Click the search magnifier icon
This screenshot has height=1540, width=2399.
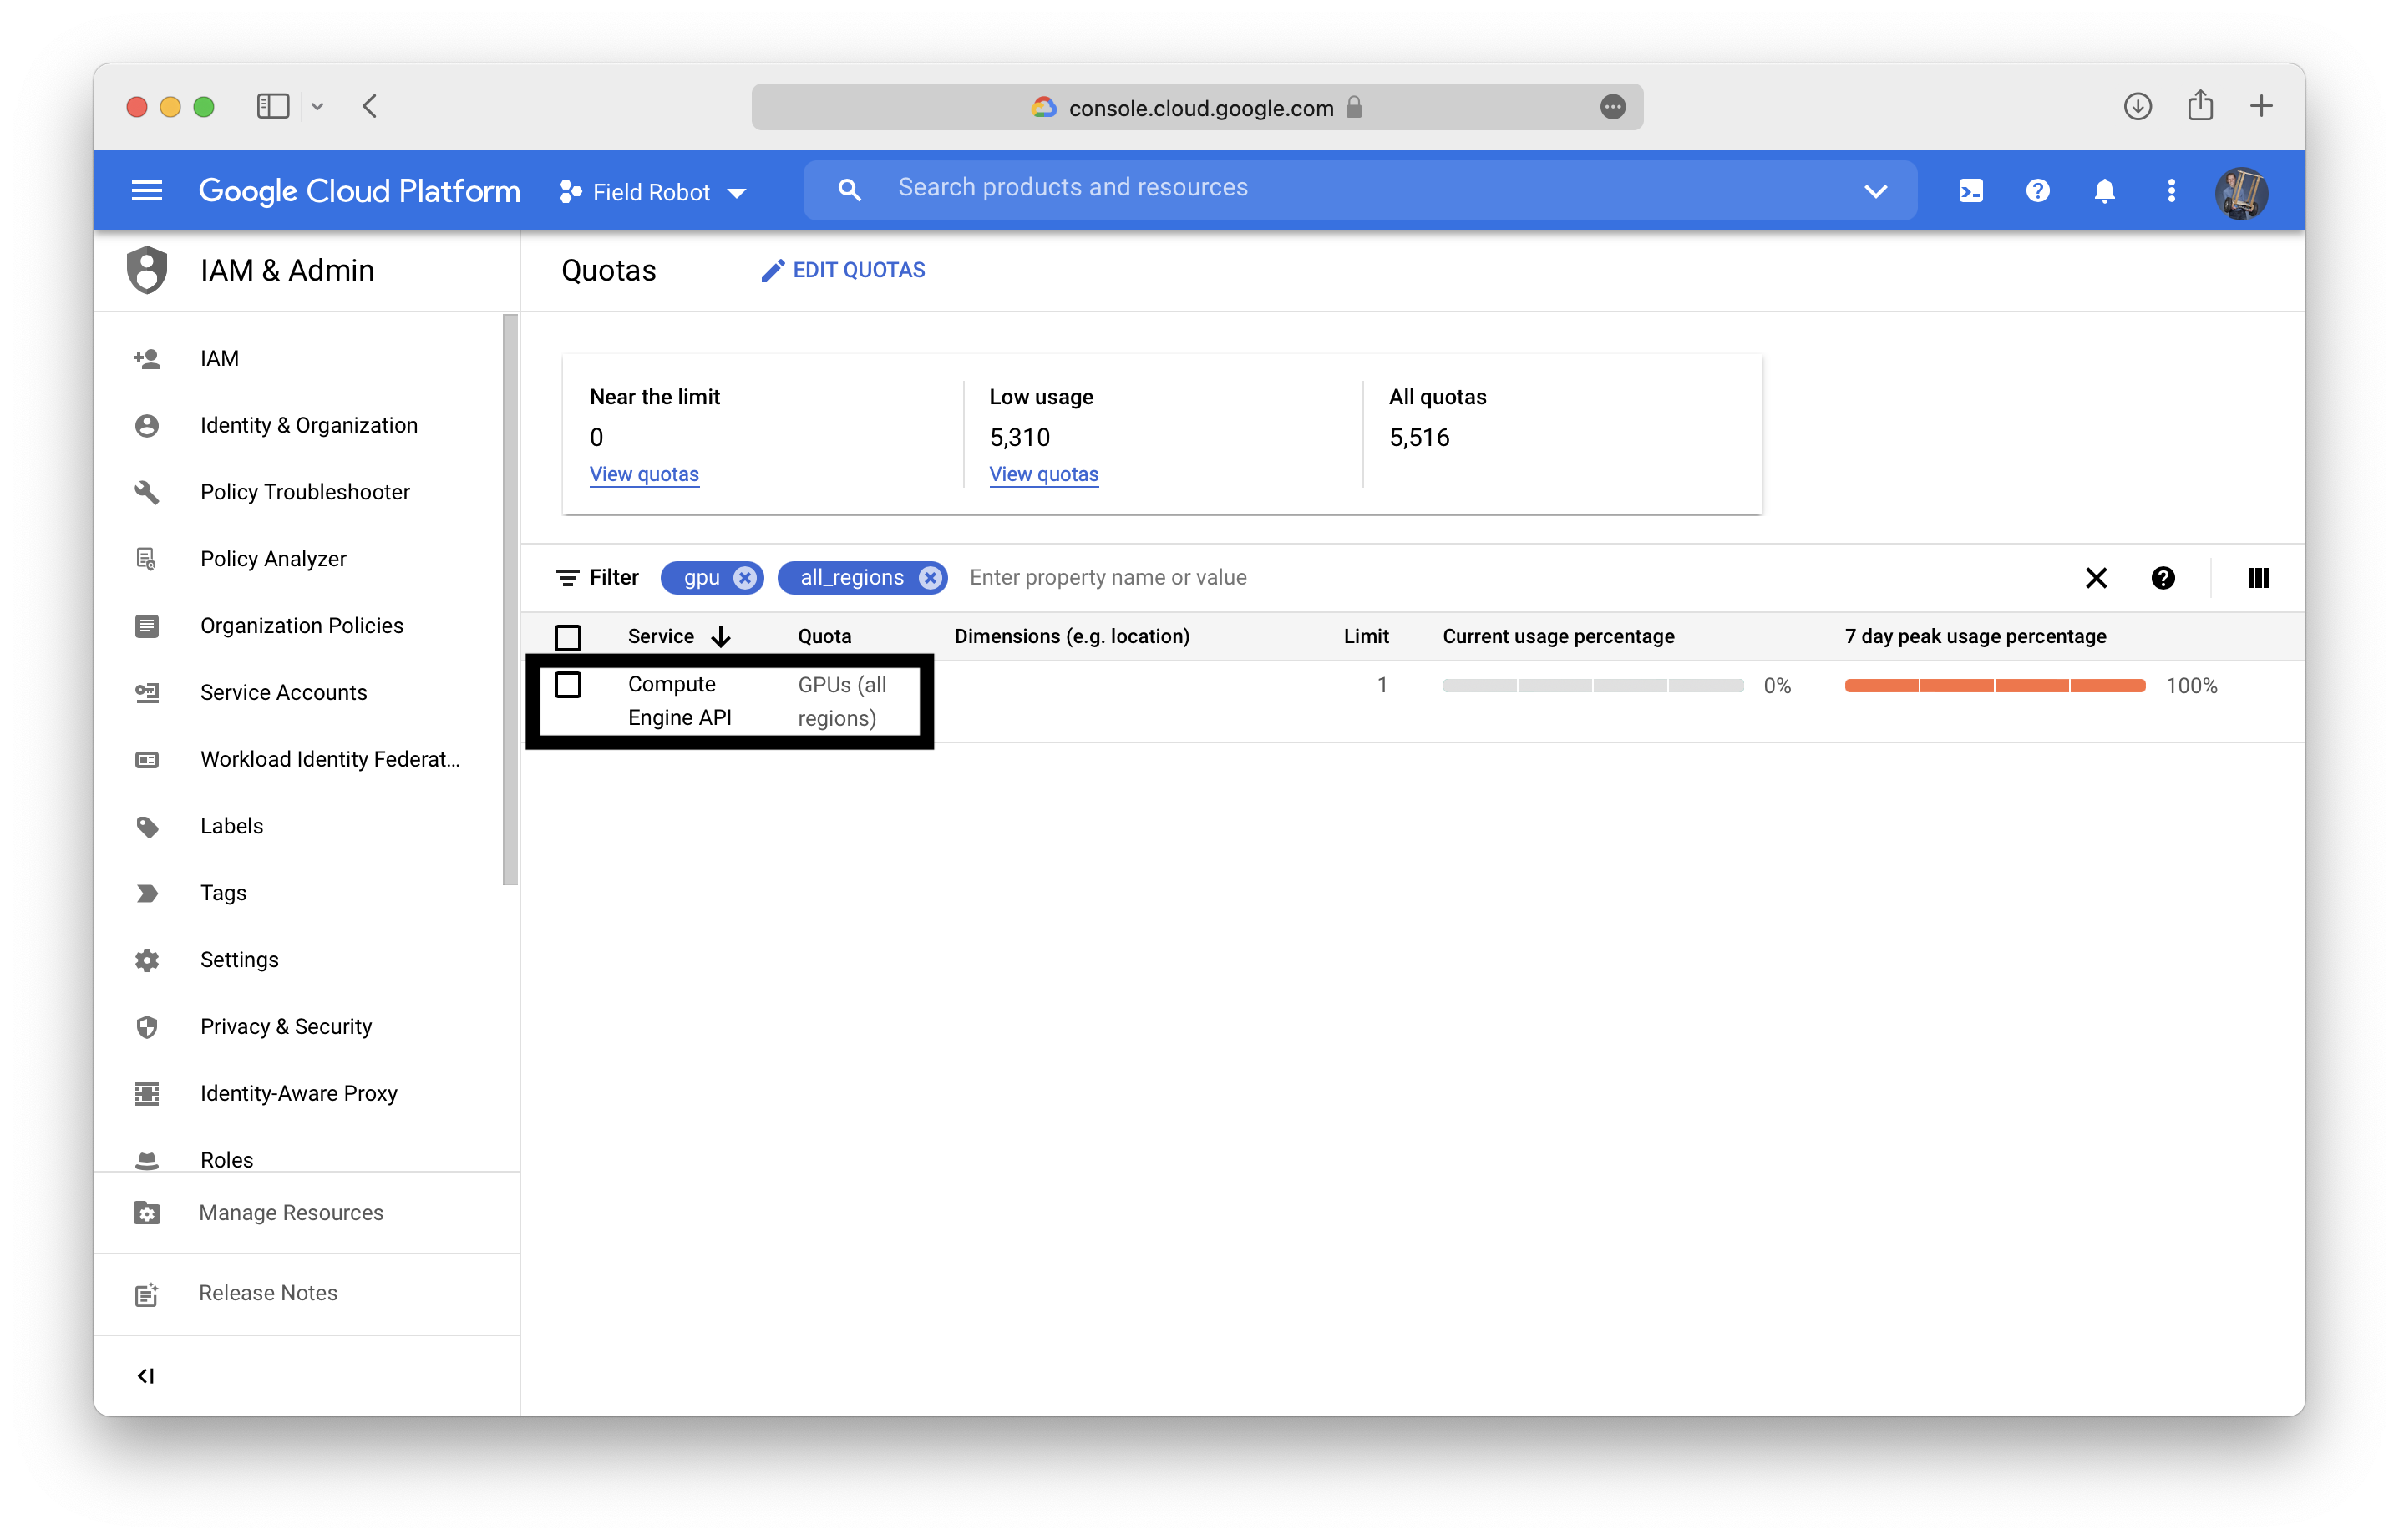coord(849,189)
